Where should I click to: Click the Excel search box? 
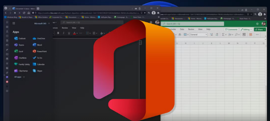coord(192,24)
